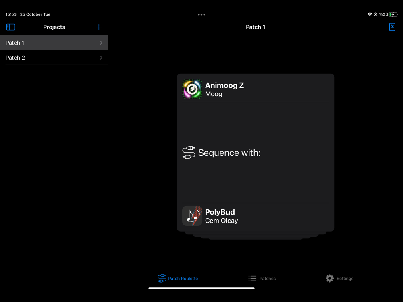Toggle the sidebar panel icon
Image resolution: width=403 pixels, height=302 pixels.
tap(10, 27)
